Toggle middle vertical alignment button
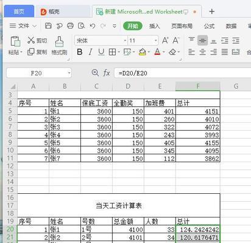The height and width of the screenshot is (243, 251). (202, 41)
